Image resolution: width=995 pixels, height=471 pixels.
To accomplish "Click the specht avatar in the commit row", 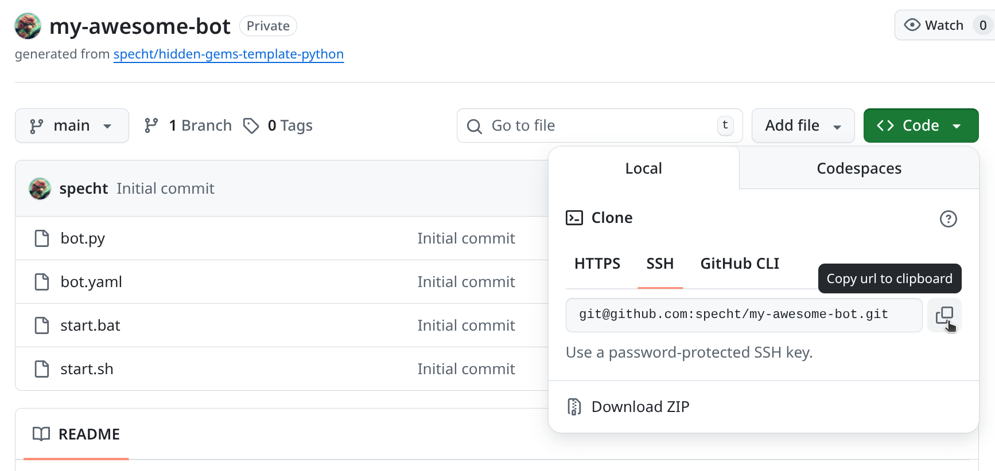I will point(40,189).
